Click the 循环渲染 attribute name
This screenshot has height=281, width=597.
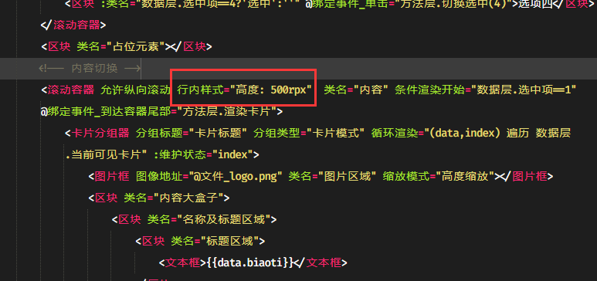coord(395,134)
